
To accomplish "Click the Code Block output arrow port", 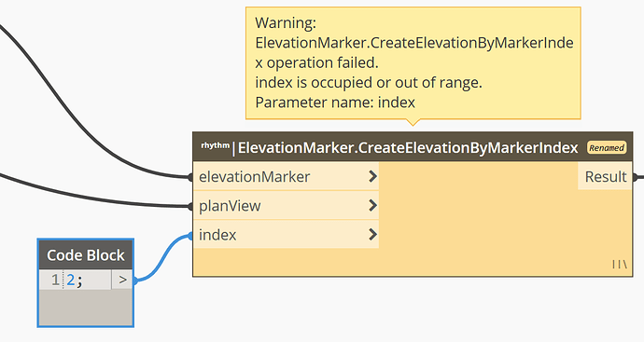I will (x=122, y=280).
